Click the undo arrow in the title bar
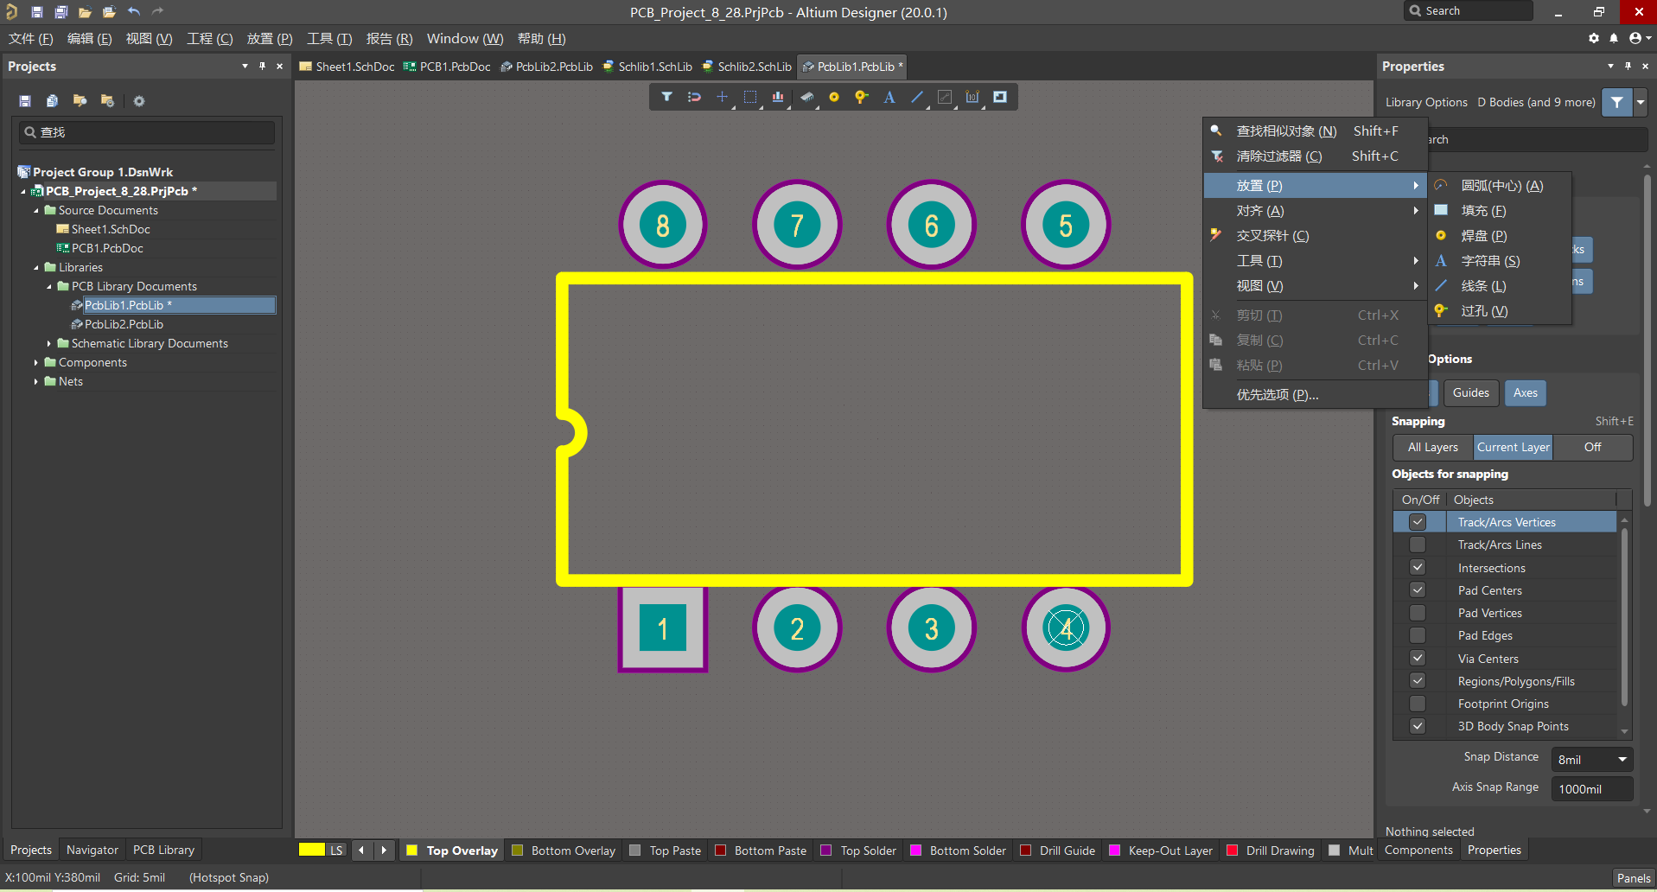1657x892 pixels. tap(133, 12)
